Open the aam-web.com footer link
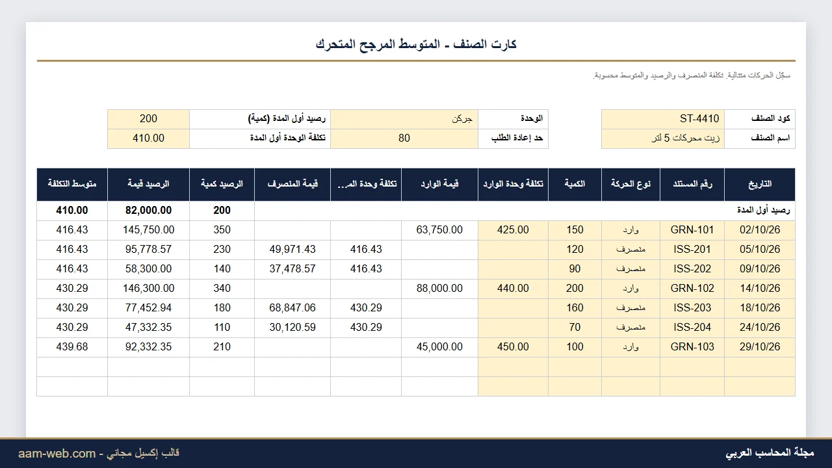This screenshot has width=832, height=468. pos(57,454)
